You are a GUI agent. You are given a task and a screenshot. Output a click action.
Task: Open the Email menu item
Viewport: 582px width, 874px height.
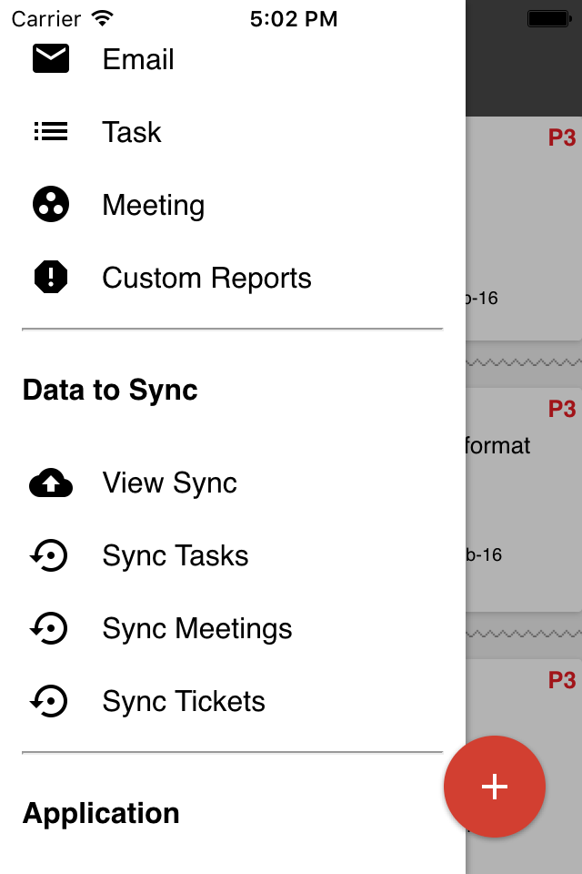[x=138, y=59]
